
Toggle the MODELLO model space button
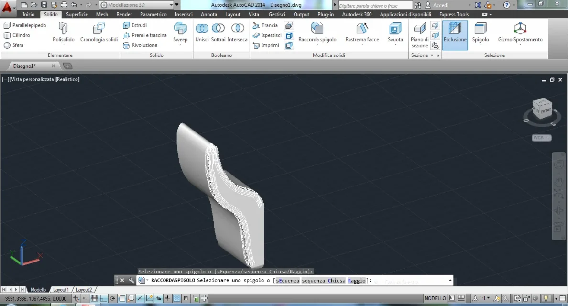(435, 298)
